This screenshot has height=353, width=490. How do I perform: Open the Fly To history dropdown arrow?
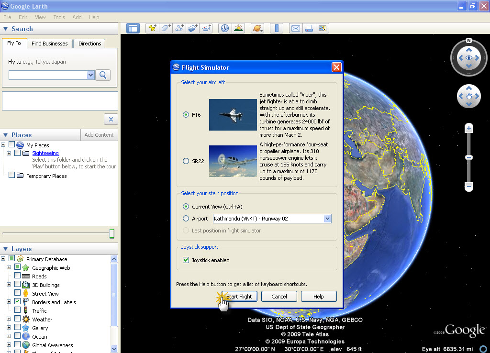pos(90,75)
